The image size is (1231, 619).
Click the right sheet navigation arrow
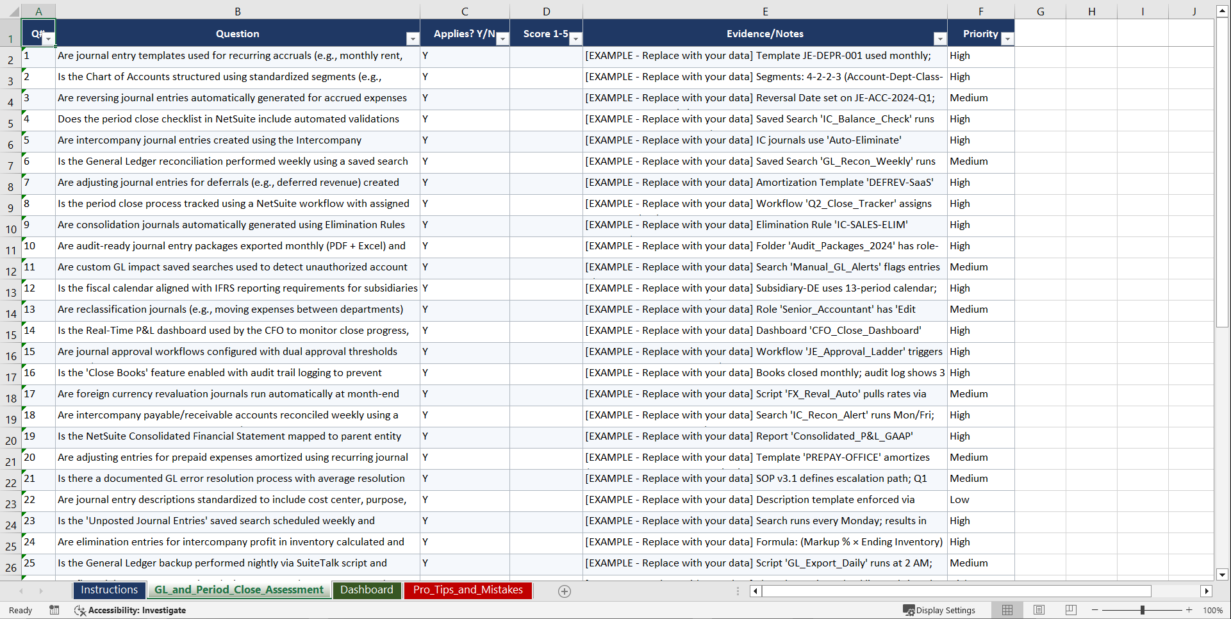click(42, 591)
